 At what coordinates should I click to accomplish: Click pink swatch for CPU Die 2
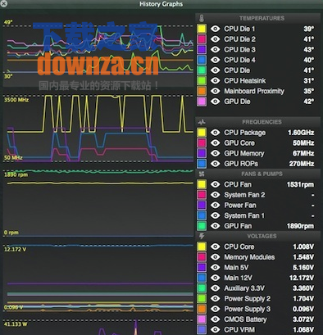(x=202, y=39)
